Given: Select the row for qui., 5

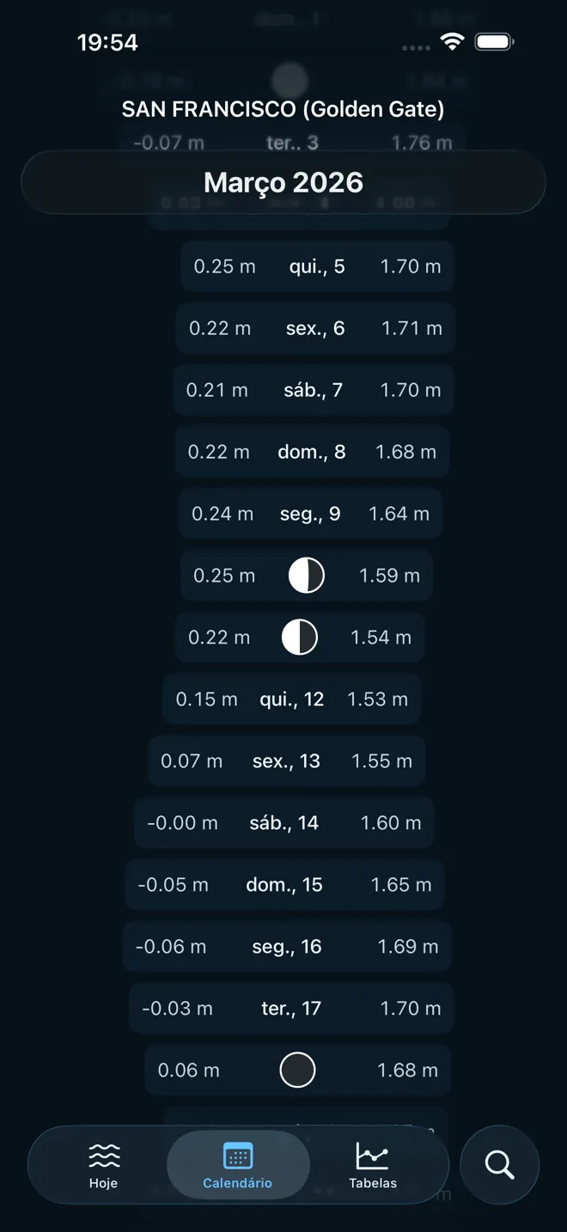Looking at the screenshot, I should [x=316, y=266].
